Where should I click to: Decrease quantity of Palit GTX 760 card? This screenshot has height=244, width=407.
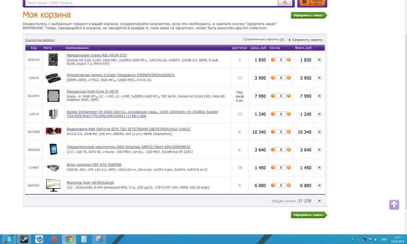[273, 132]
